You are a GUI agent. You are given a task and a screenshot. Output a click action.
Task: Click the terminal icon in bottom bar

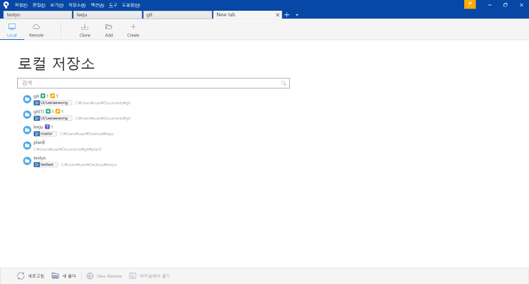pos(132,276)
